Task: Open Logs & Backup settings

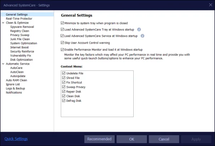Action: pos(15,89)
